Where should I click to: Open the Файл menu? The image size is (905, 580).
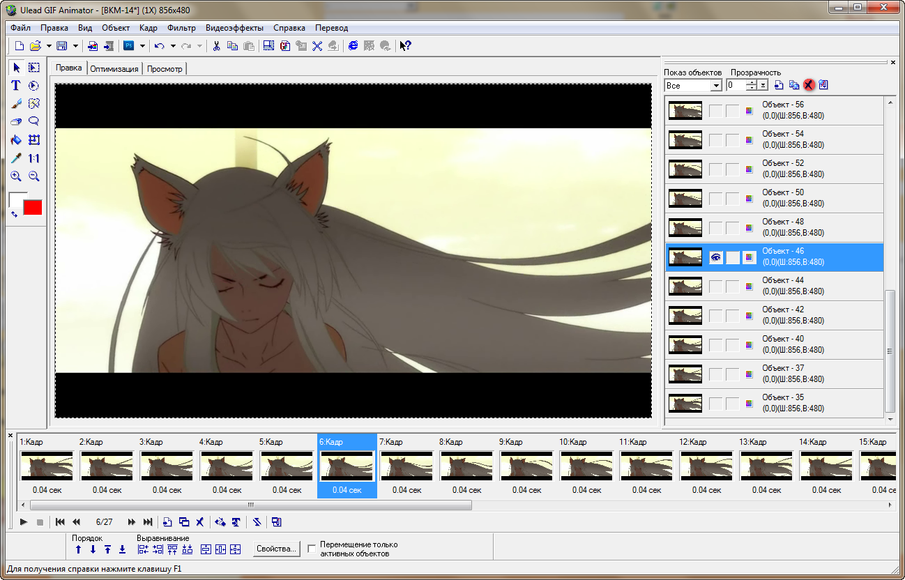point(20,28)
